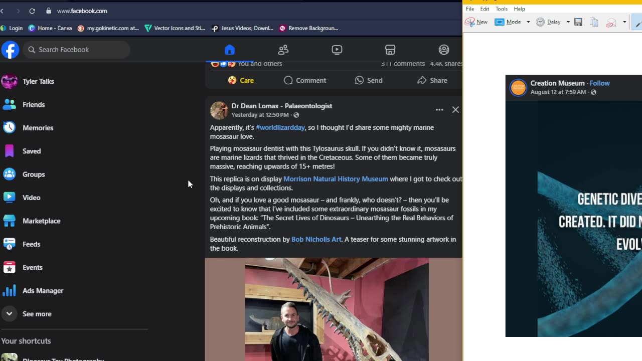Click the #worldlizardday hashtag link

(280, 127)
